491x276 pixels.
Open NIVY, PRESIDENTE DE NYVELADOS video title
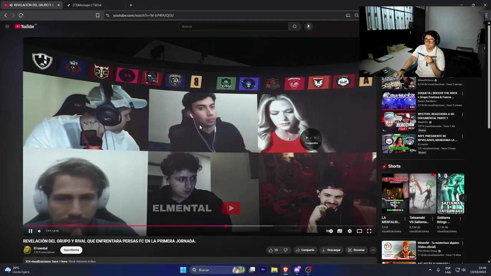click(x=437, y=138)
